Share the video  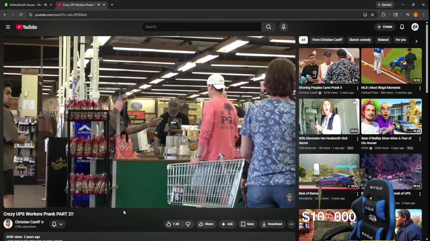point(206,224)
